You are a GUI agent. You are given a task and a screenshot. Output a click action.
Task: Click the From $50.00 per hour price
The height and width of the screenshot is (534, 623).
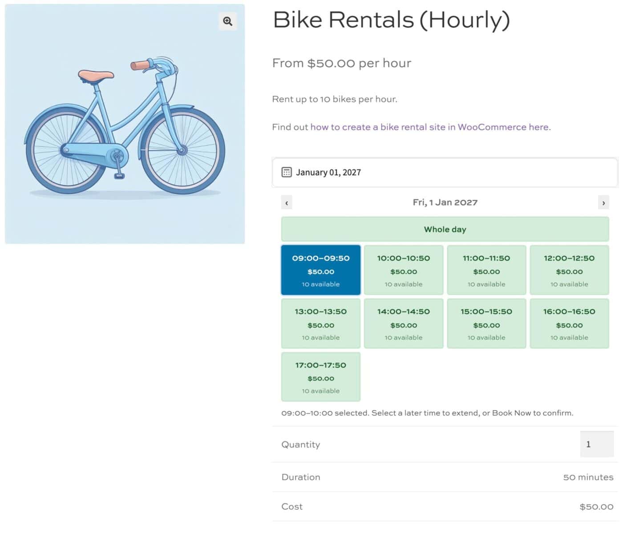[342, 63]
